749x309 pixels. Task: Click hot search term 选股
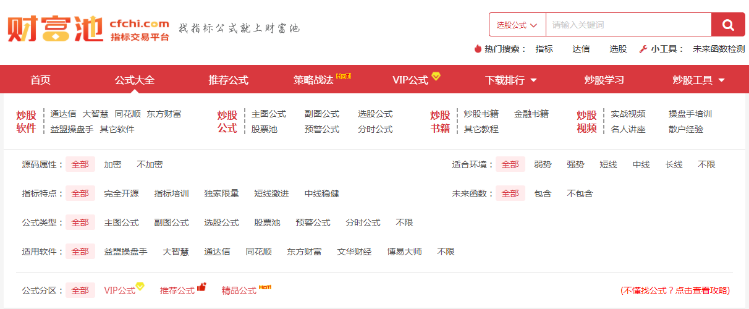coord(618,49)
